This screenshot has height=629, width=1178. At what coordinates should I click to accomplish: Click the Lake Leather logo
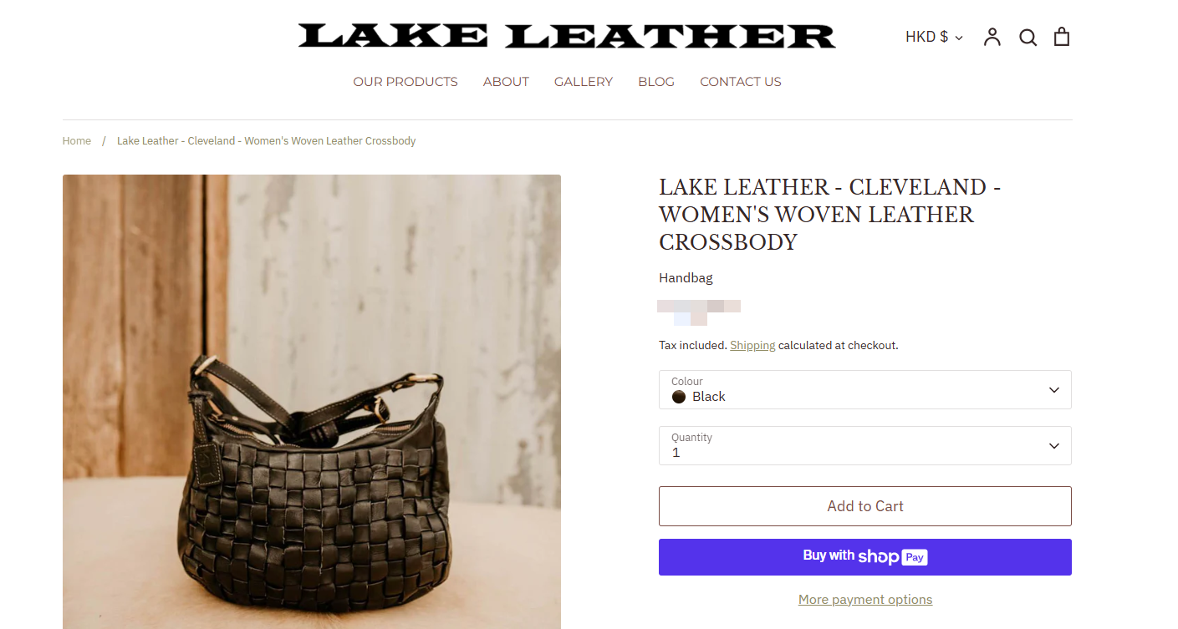(567, 36)
